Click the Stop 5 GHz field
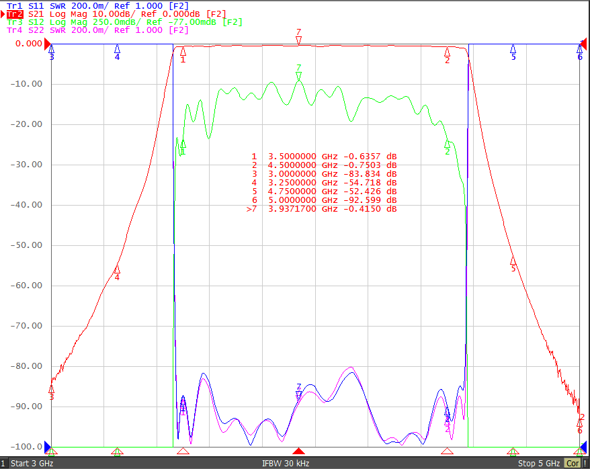590x469 pixels. click(x=539, y=464)
